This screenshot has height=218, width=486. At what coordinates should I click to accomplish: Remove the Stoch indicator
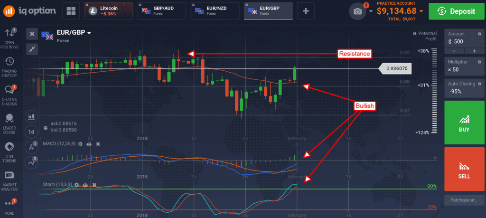[x=94, y=184]
